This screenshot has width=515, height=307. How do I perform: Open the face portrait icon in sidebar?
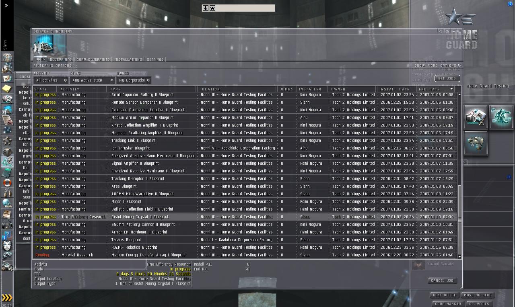click(x=7, y=245)
